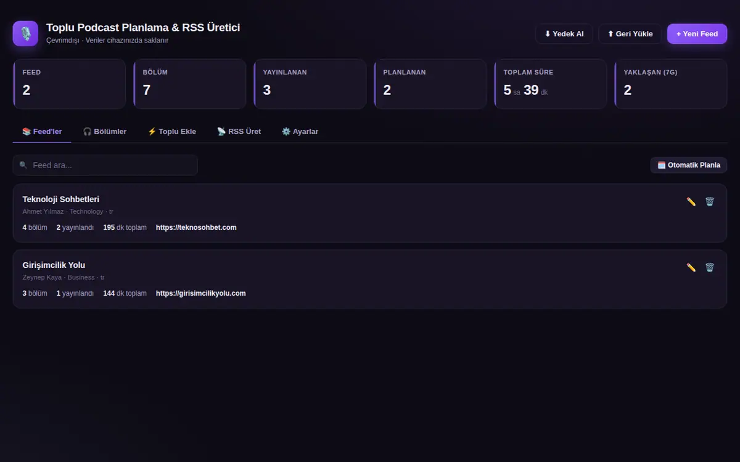Click the app title Toplu Podcast Planlama
740x462 pixels.
click(143, 28)
